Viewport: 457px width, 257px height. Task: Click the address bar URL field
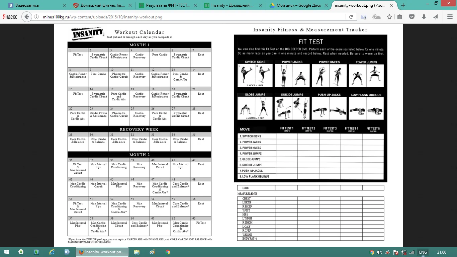tap(194, 17)
